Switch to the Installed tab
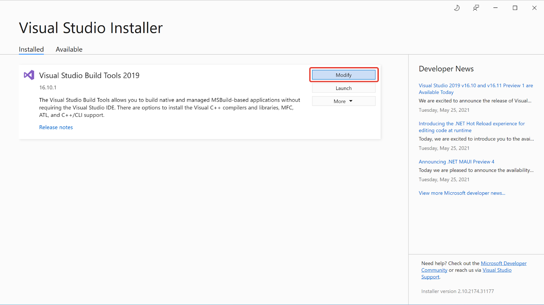The image size is (544, 305). point(31,49)
